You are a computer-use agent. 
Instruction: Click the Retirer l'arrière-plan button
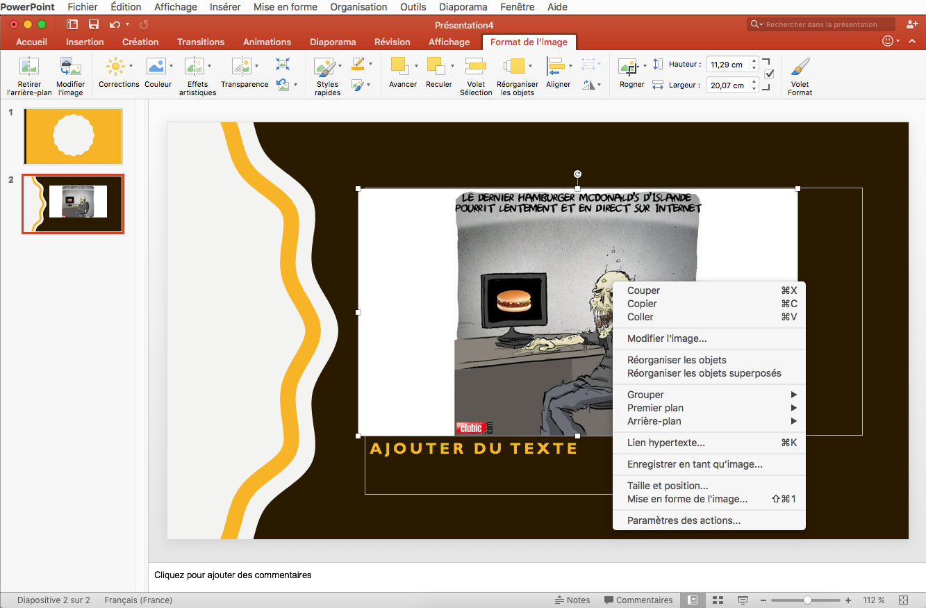click(x=29, y=73)
